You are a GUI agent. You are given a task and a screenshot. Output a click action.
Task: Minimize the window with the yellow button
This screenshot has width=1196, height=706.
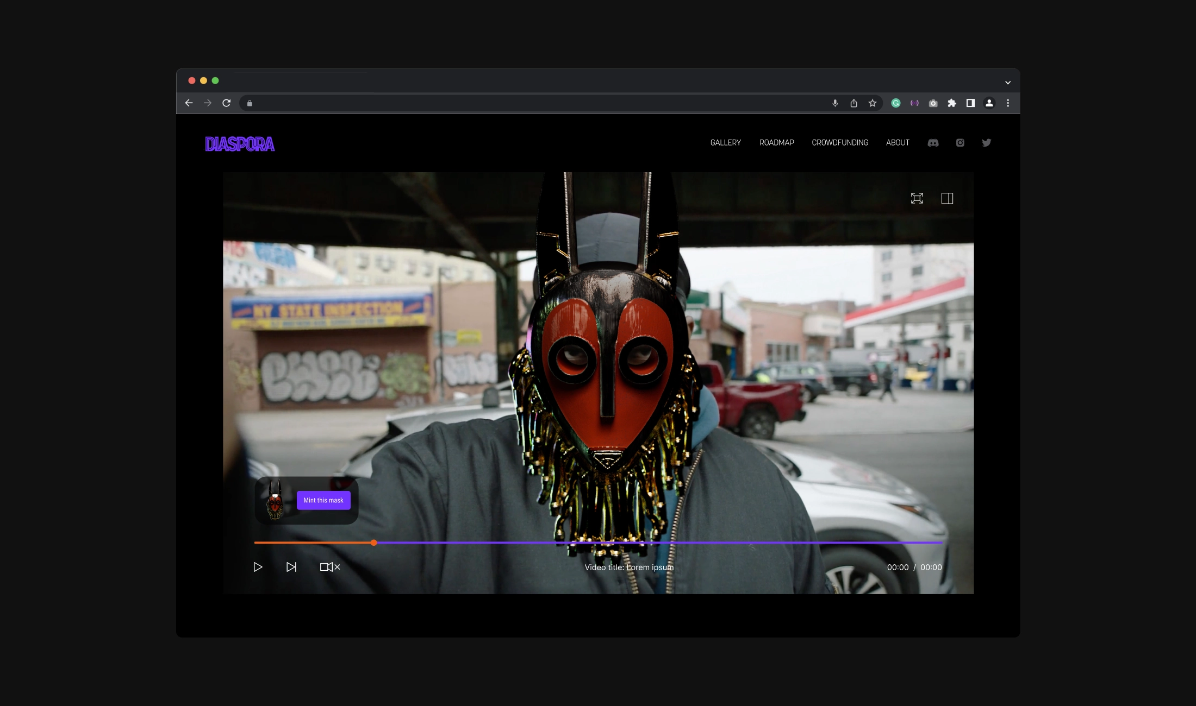(203, 80)
